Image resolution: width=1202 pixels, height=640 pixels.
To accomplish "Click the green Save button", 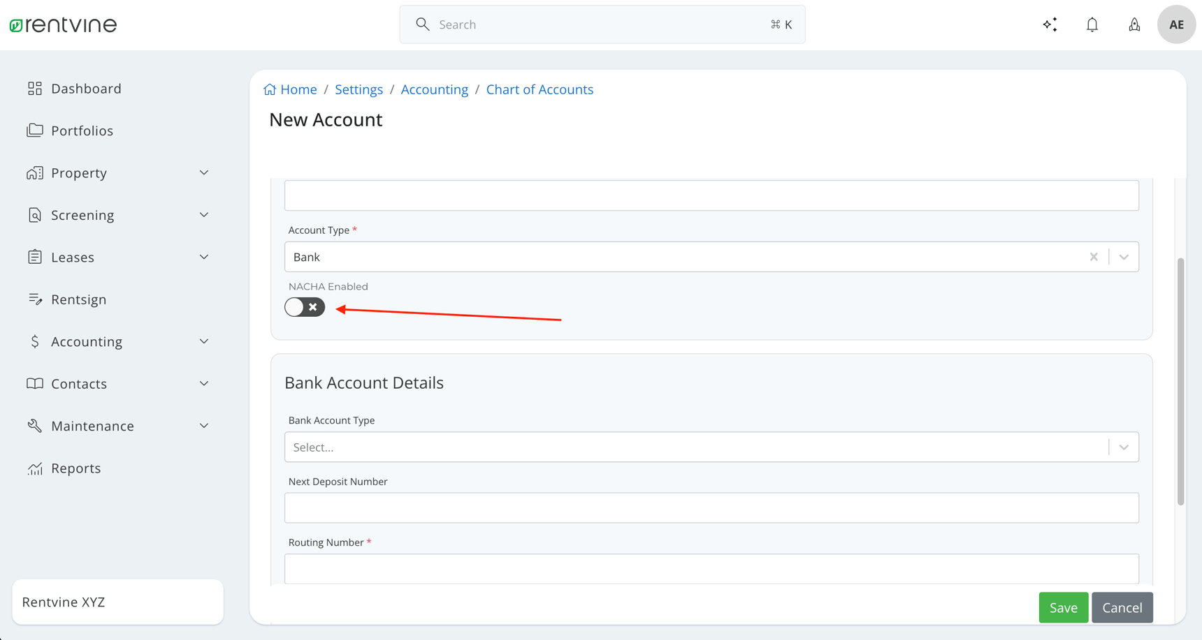I will (x=1063, y=607).
